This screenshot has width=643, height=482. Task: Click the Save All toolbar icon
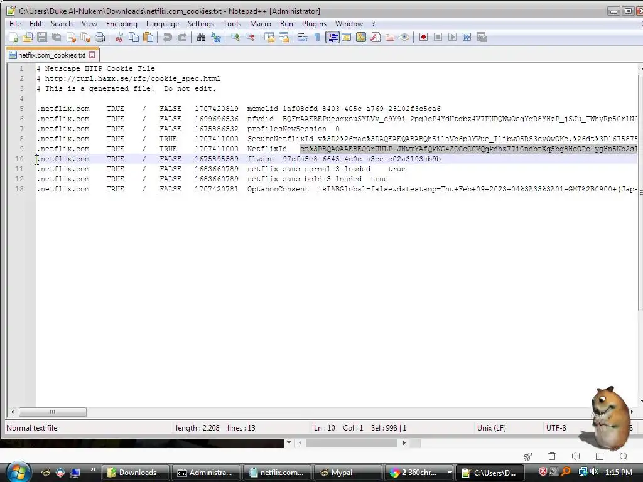[57, 37]
